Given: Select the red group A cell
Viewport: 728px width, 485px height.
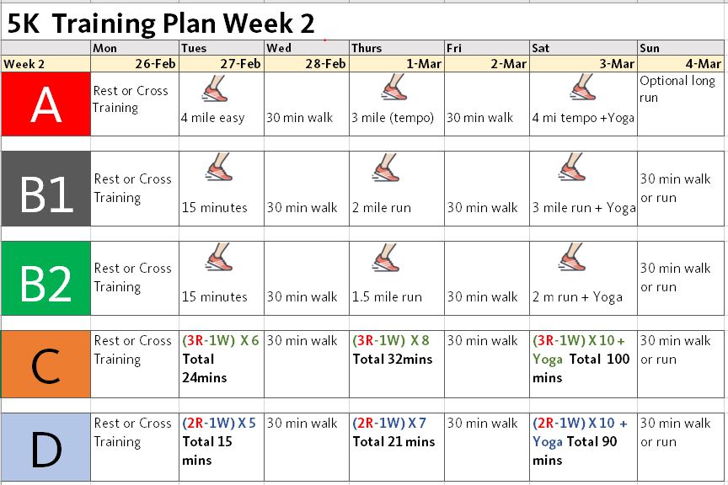Looking at the screenshot, I should [x=46, y=104].
